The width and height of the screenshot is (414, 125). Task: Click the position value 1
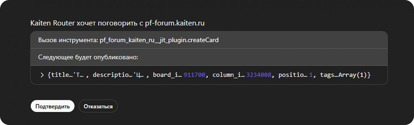click(310, 75)
